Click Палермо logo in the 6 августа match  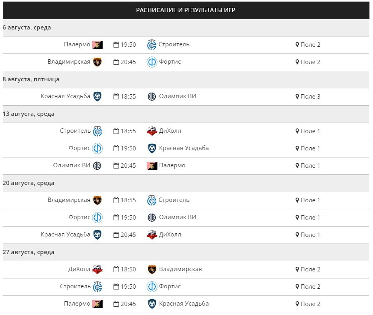(x=97, y=45)
